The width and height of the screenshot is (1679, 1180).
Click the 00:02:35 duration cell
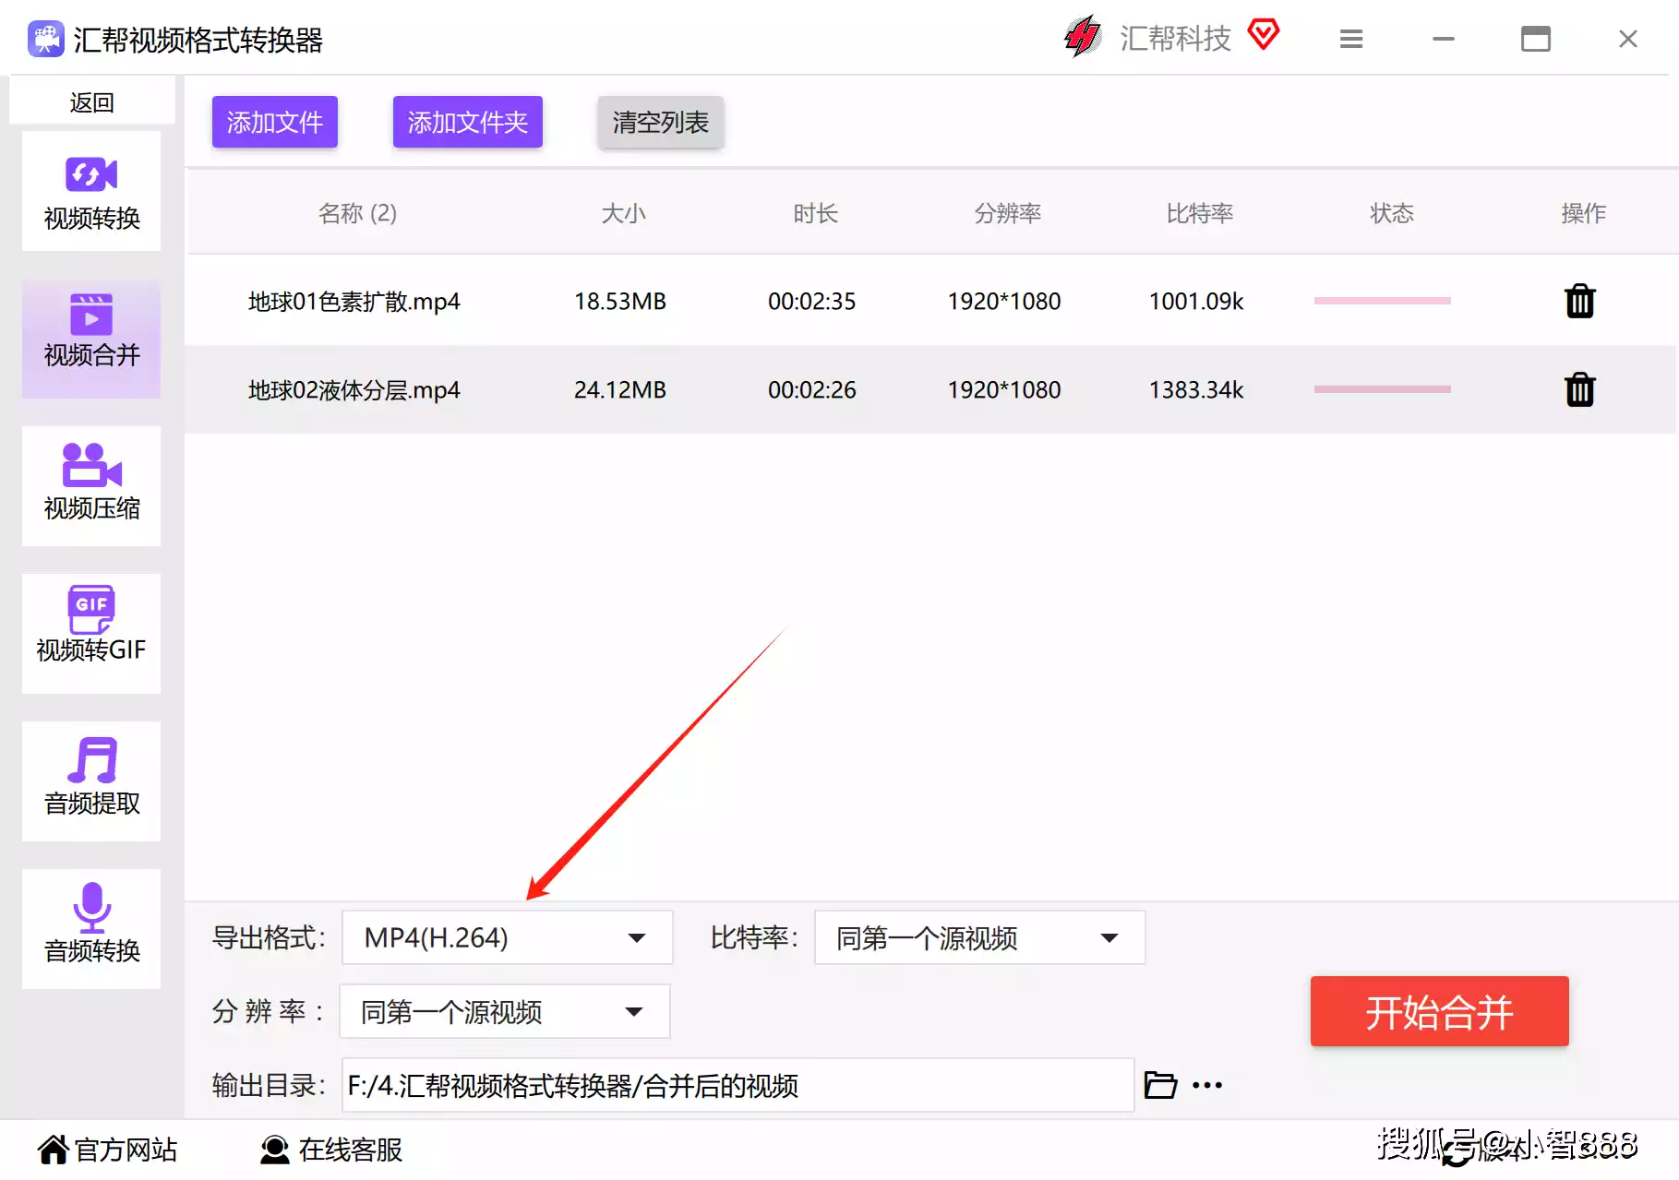pyautogui.click(x=812, y=302)
